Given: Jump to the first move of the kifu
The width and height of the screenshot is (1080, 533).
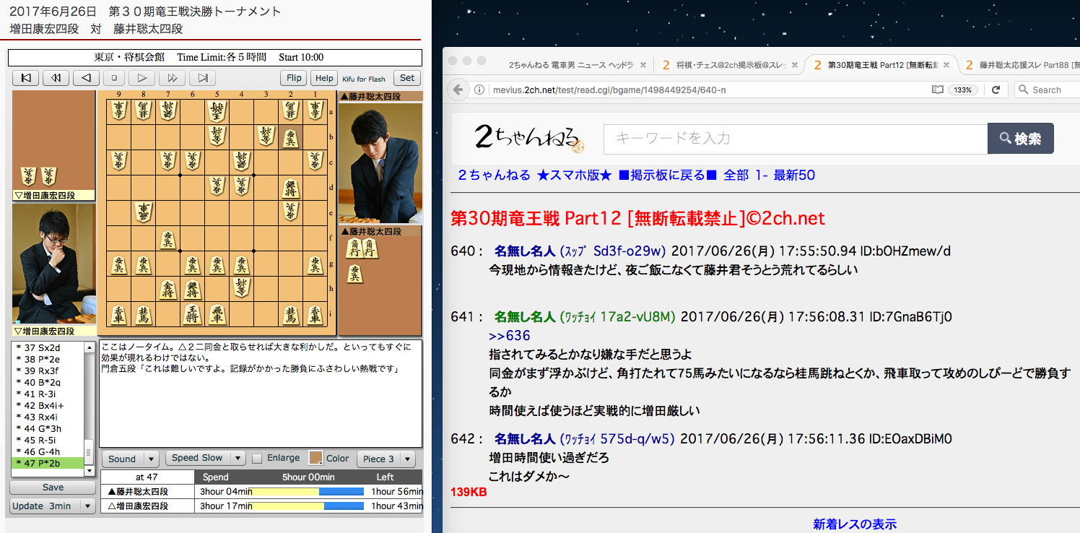Looking at the screenshot, I should click(25, 78).
